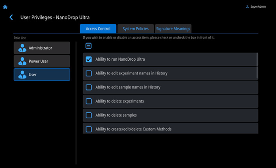
Task: Select the User role
Action: (42, 75)
